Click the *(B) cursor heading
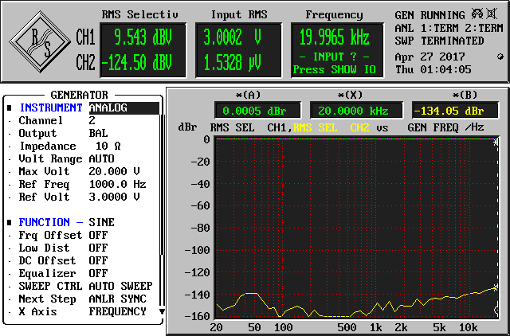Screen dimensions: 510x336 pyautogui.click(x=465, y=95)
